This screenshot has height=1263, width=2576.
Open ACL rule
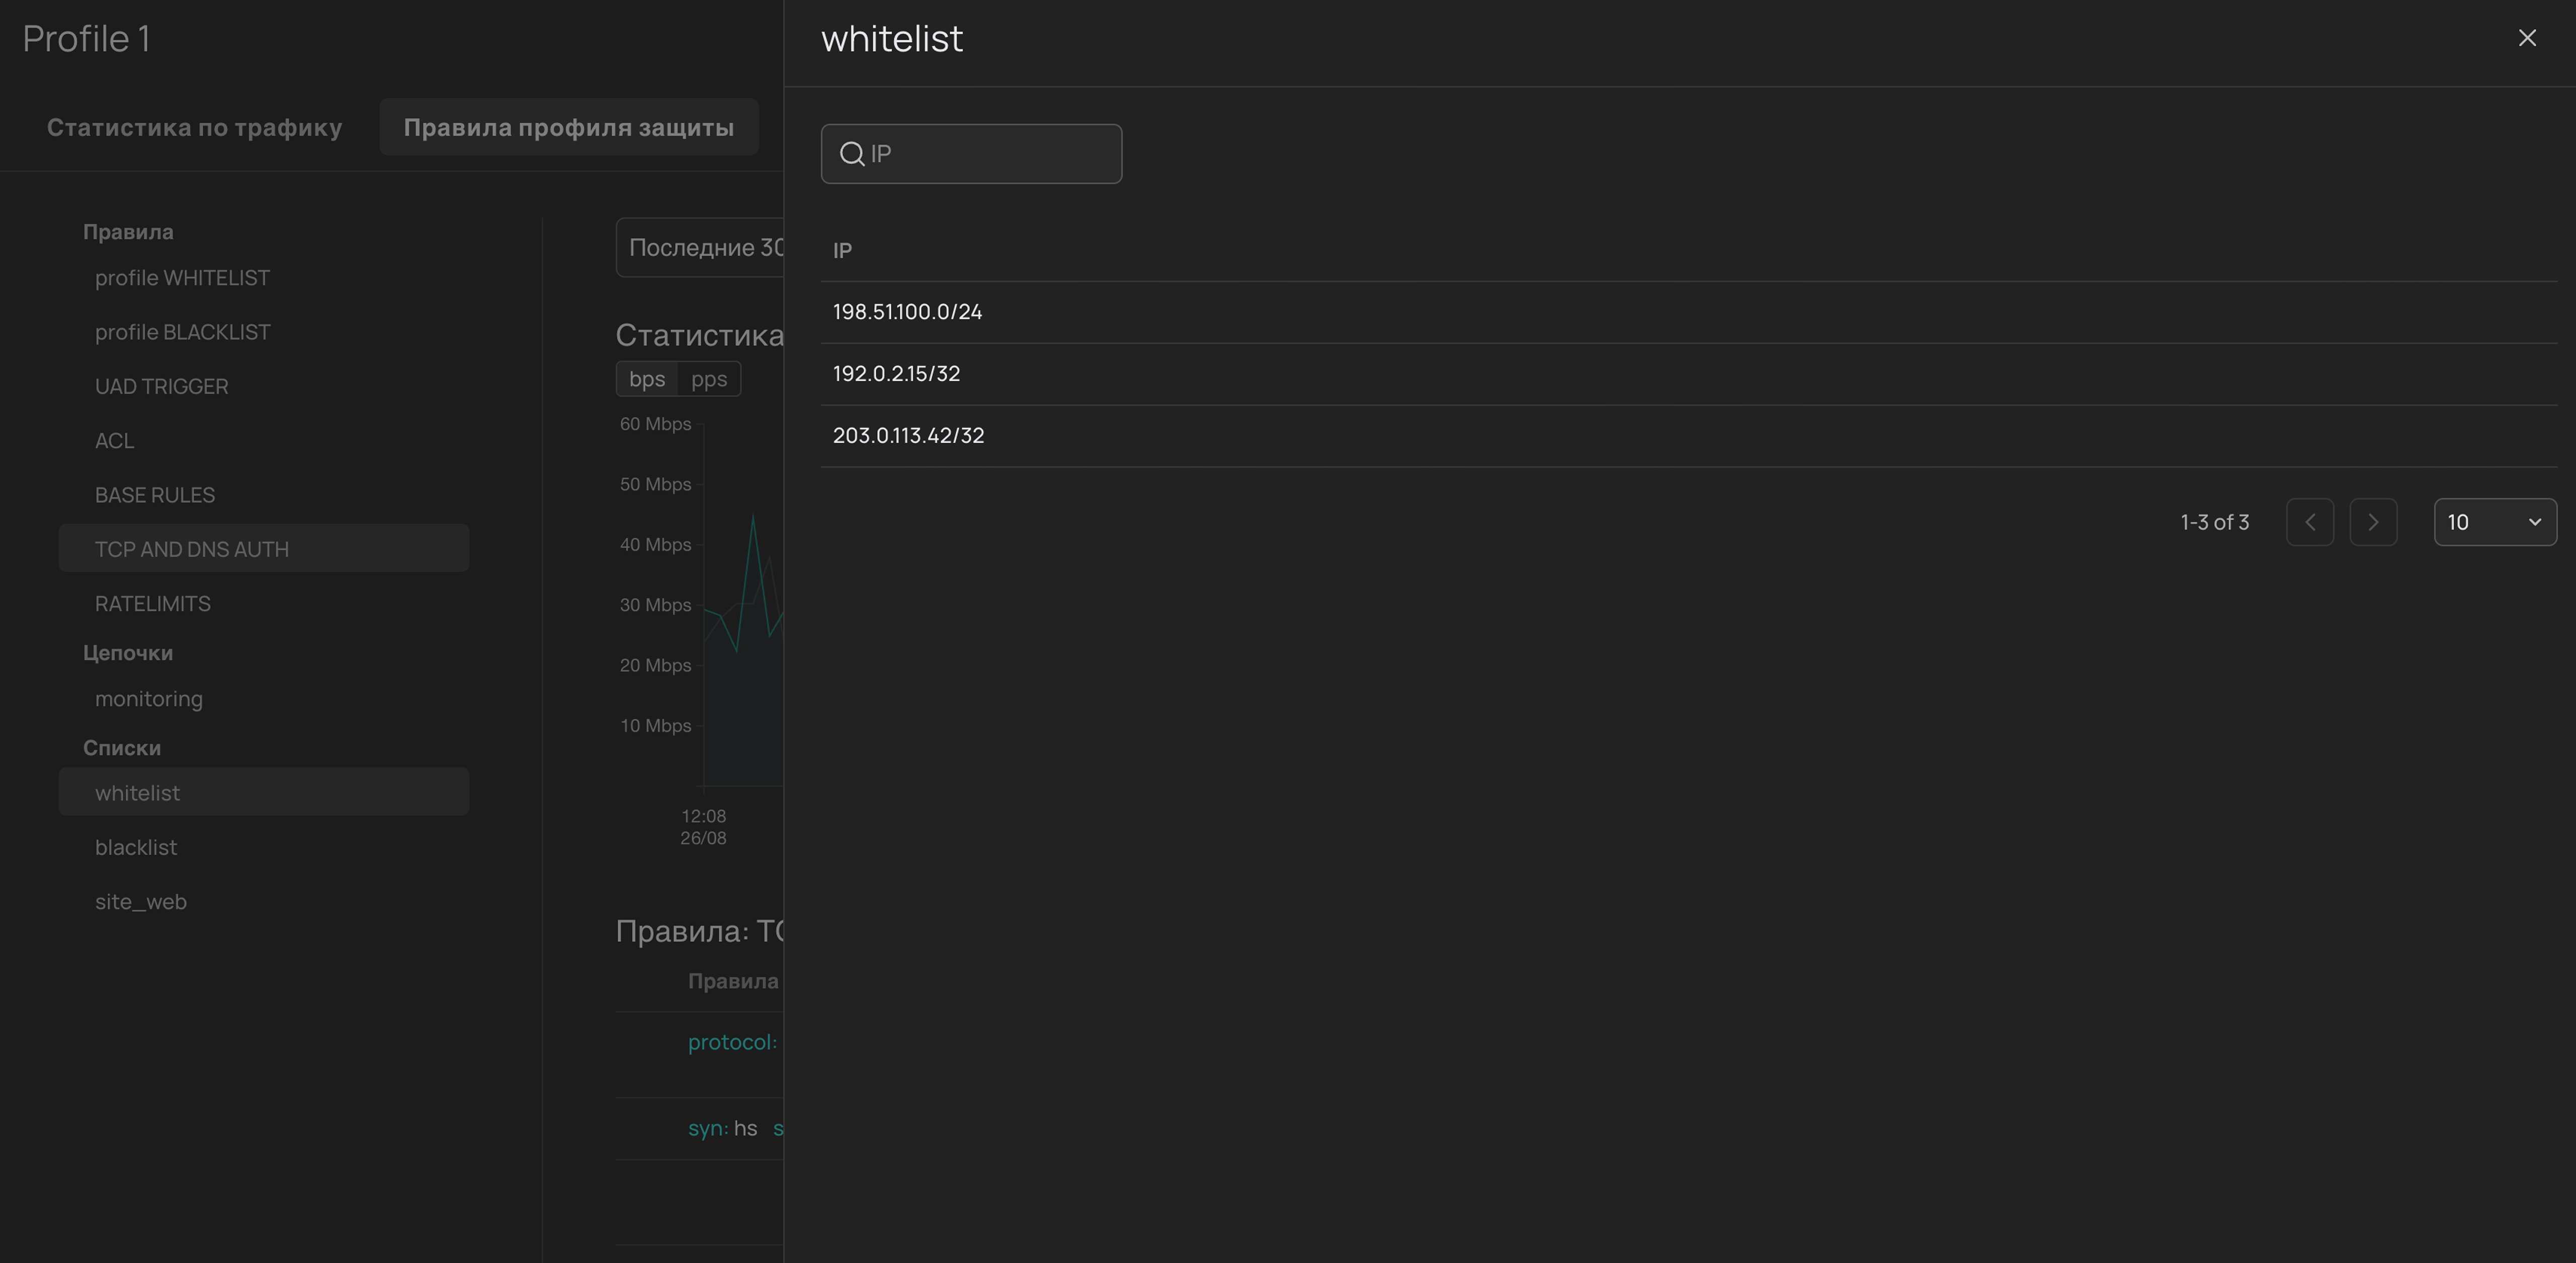(x=263, y=441)
